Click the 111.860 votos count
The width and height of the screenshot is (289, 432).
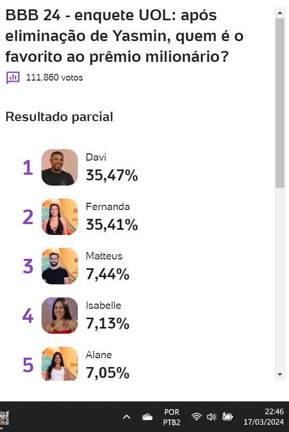tap(54, 77)
